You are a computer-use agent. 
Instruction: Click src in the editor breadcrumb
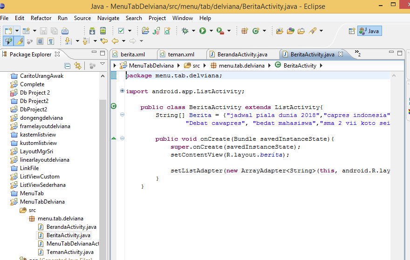196,66
